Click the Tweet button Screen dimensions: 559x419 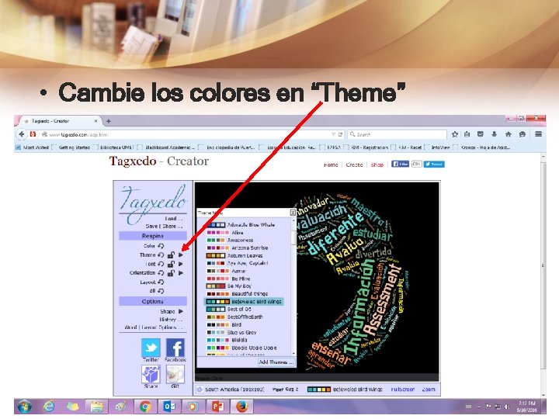(434, 164)
